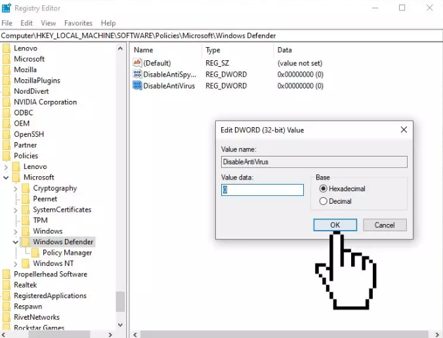Select the Windows NT key label
Viewport: 443px width, 338px height.
(53, 263)
